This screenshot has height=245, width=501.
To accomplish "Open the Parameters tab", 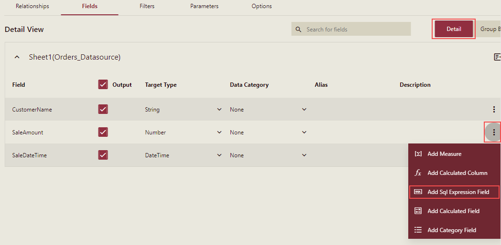I will [x=204, y=6].
